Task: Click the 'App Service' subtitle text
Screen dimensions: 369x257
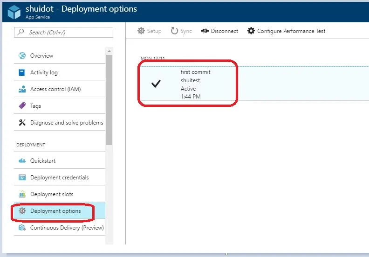Action: point(38,17)
